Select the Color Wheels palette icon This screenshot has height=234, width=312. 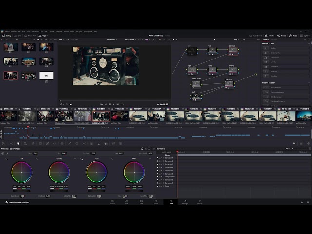pos(19,143)
